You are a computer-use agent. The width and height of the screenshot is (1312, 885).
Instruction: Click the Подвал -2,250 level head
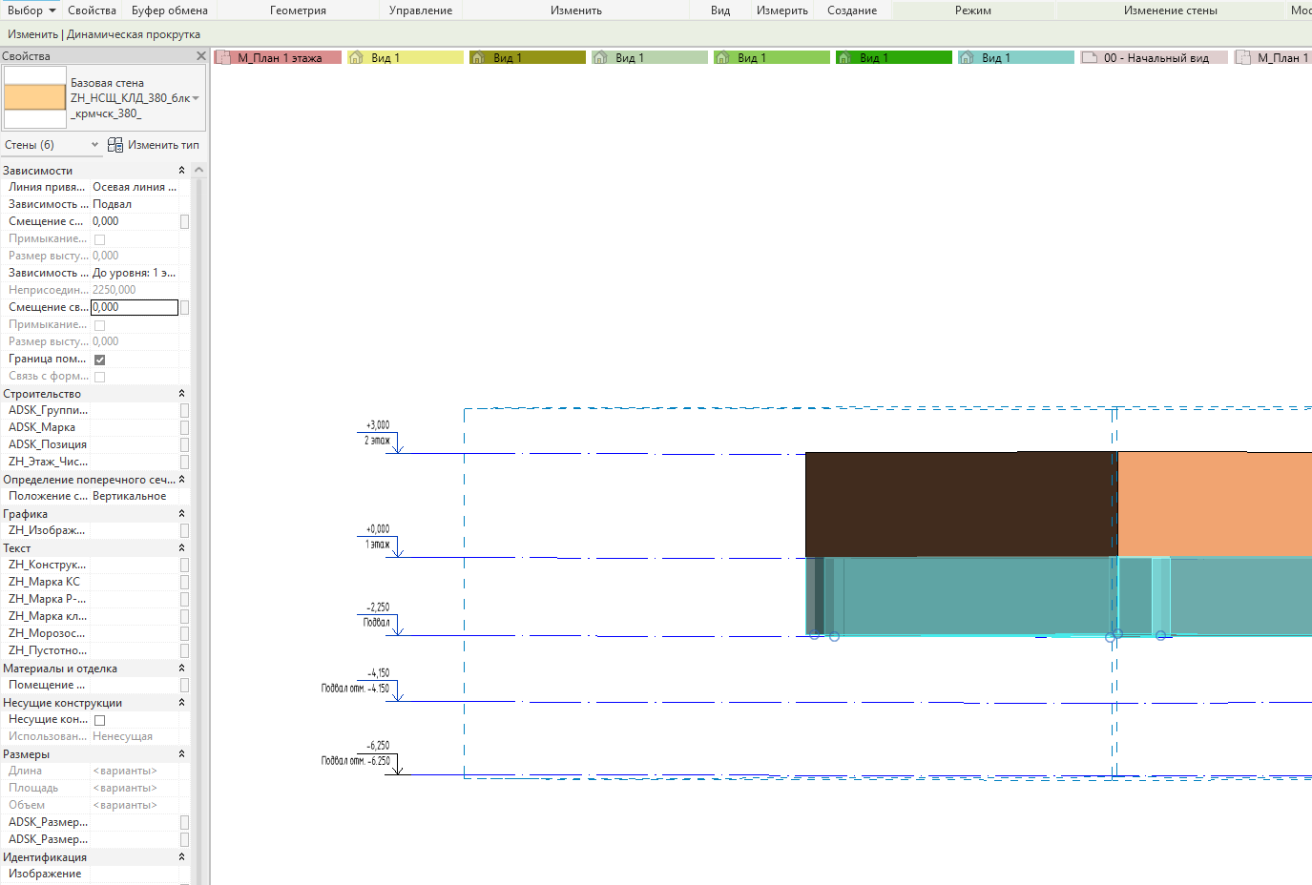pyautogui.click(x=380, y=619)
